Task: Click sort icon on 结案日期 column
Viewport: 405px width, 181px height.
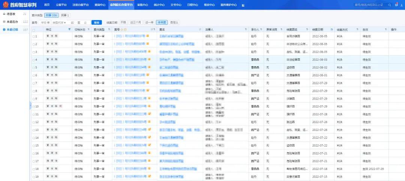Action: click(x=331, y=30)
